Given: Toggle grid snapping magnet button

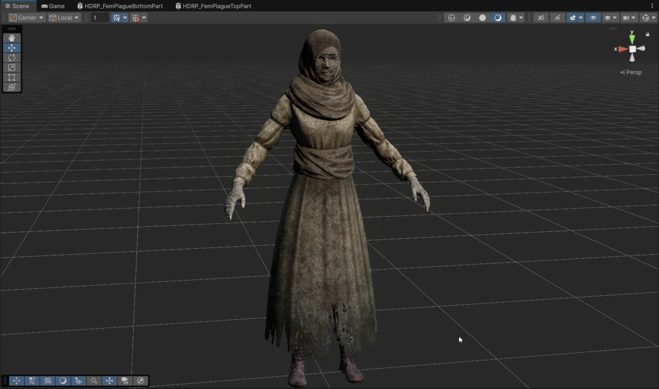Looking at the screenshot, I should 136,18.
